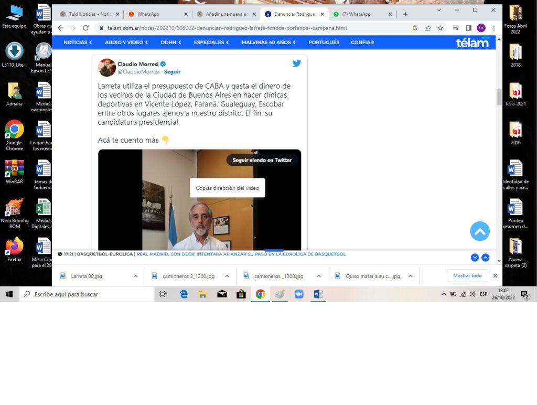
Task: Reload the page with the refresh icon
Action: 86,28
